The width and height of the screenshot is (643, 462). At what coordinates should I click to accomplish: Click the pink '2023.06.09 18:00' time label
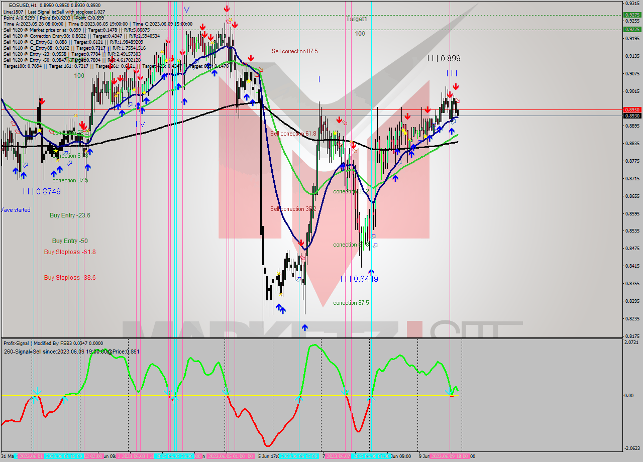point(450,456)
